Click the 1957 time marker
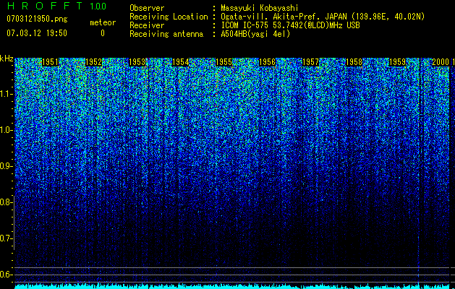Image resolution: width=455 pixels, height=289 pixels. point(310,62)
